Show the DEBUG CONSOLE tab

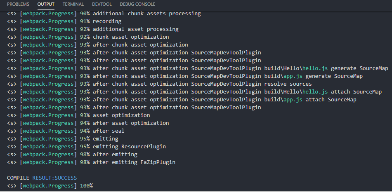pyautogui.click(x=137, y=4)
